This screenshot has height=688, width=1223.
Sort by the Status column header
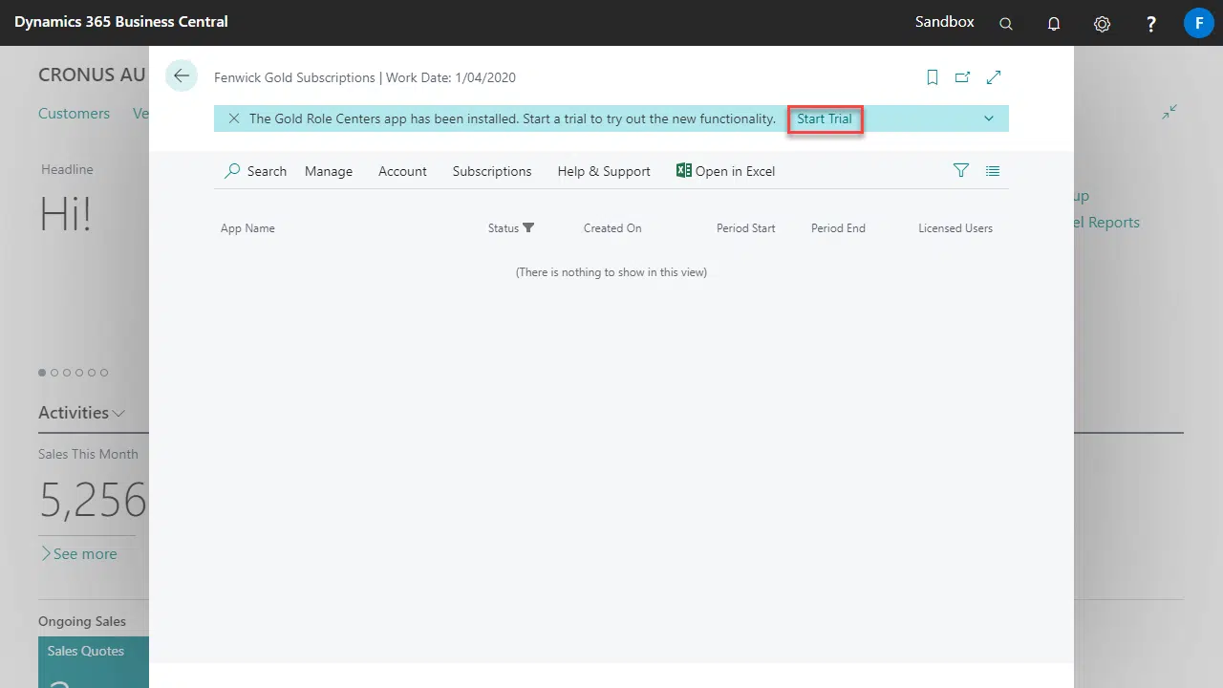pyautogui.click(x=504, y=228)
